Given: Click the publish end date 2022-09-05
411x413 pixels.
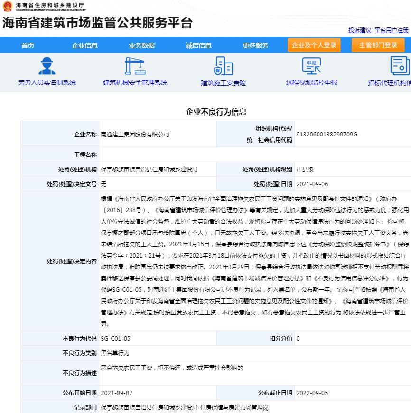Looking at the screenshot, I should (x=312, y=393).
